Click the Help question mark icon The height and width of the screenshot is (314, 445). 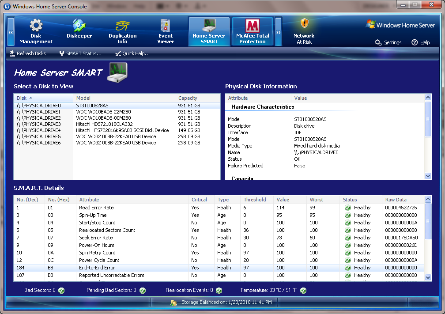(415, 42)
